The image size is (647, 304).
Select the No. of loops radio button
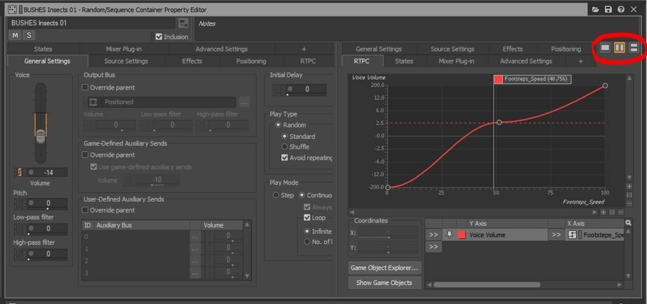pyautogui.click(x=307, y=242)
